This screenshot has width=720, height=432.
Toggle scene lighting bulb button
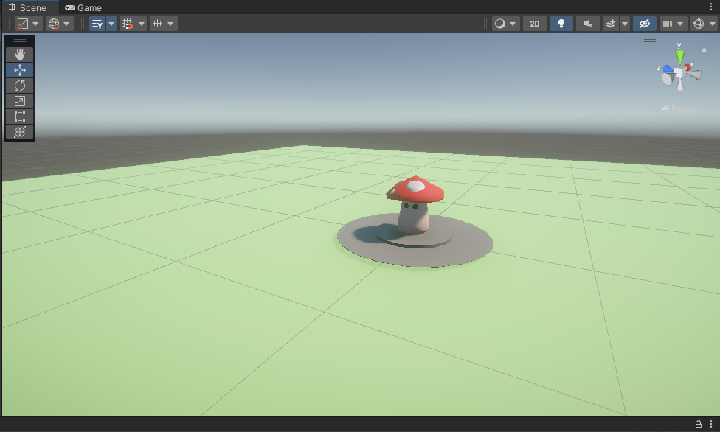pos(561,24)
